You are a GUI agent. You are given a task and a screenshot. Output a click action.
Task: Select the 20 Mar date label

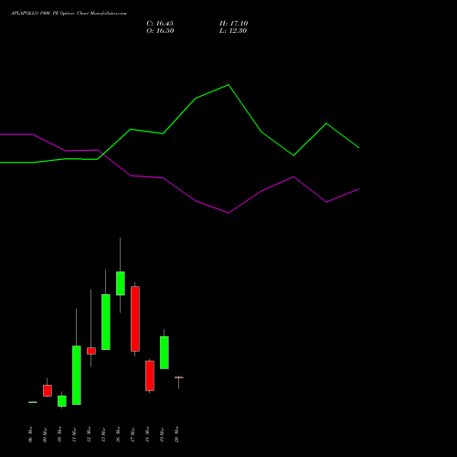[x=176, y=434]
